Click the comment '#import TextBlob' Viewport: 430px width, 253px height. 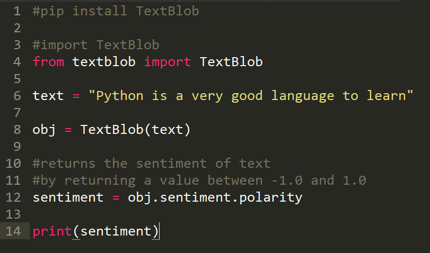point(96,45)
